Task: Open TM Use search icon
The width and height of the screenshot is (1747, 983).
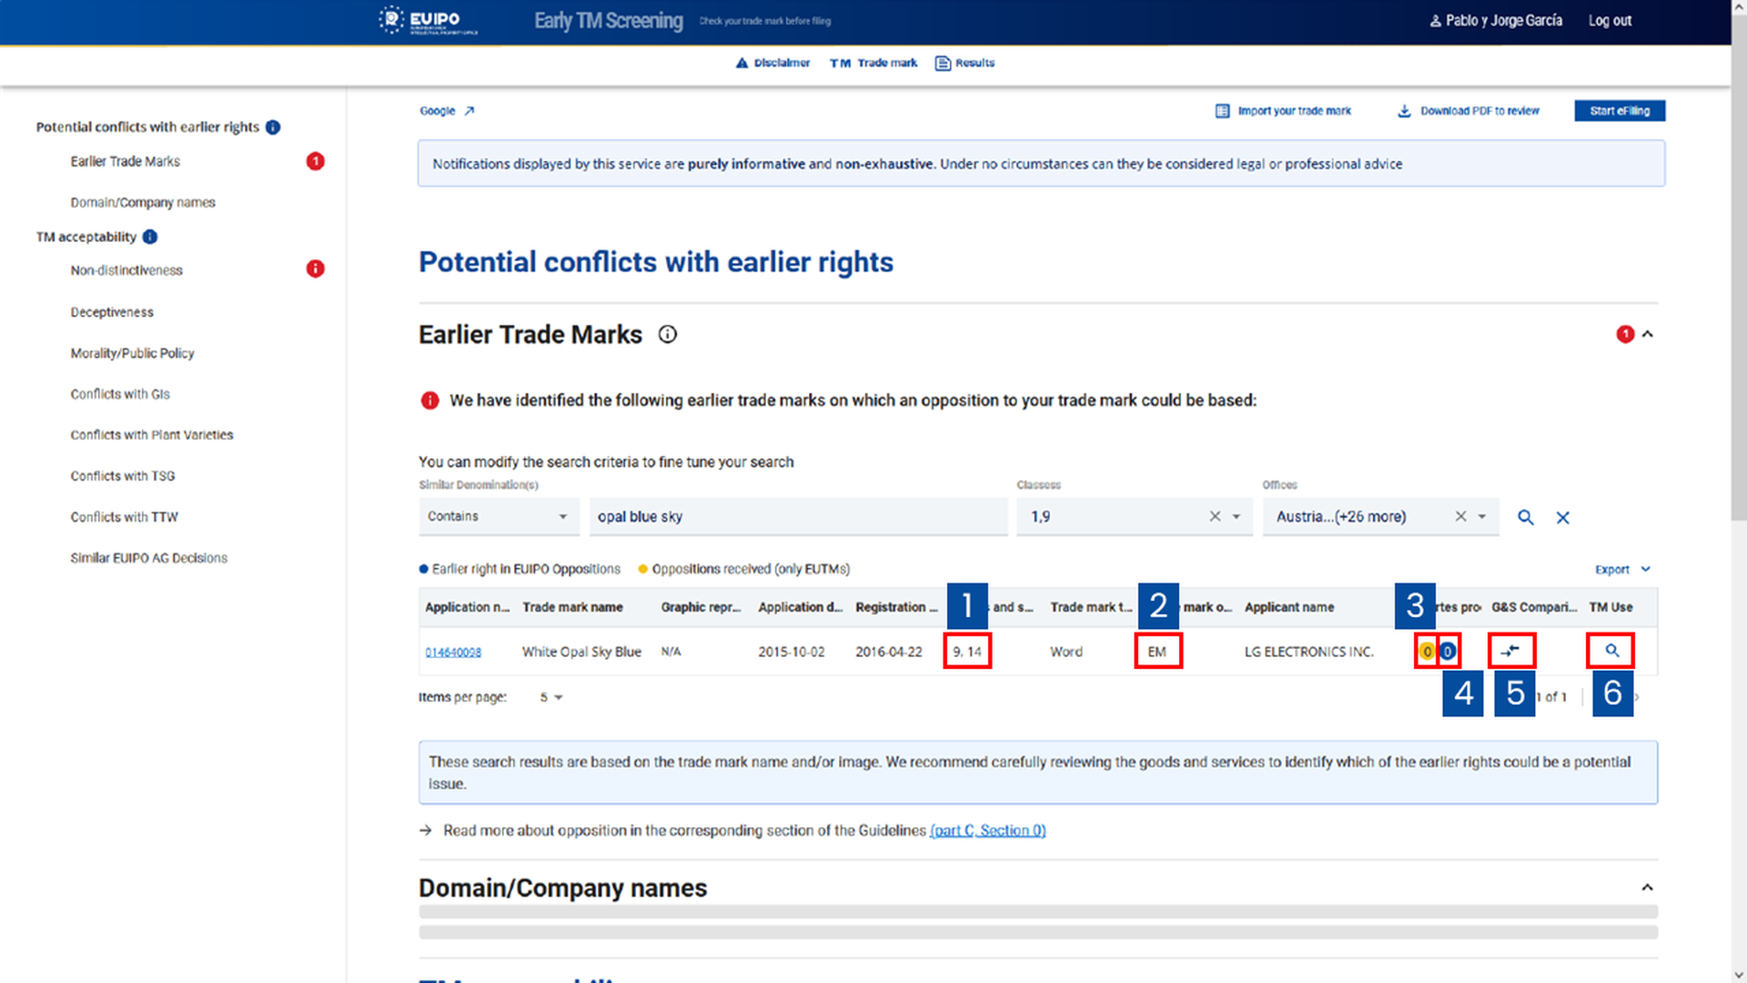Action: [x=1611, y=651]
